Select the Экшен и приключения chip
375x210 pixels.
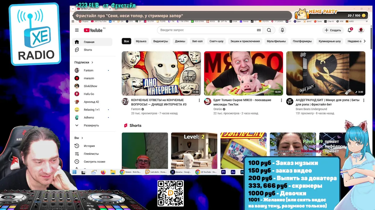coord(245,41)
